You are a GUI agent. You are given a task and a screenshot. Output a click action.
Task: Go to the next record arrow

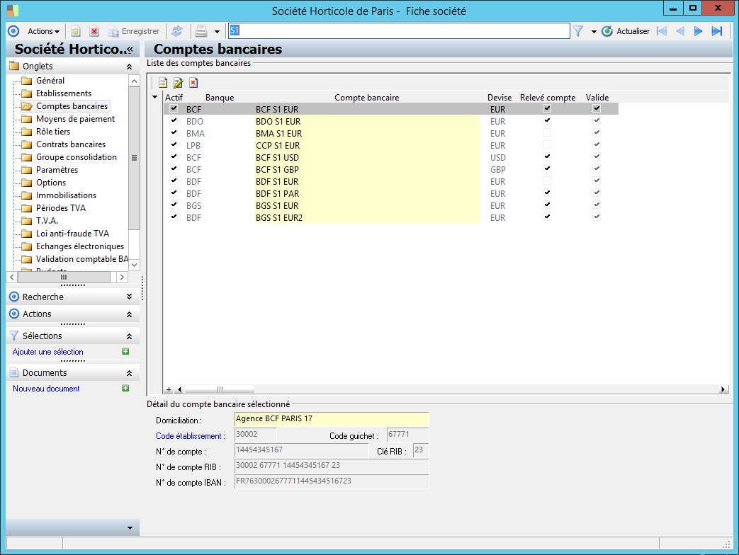pos(698,31)
